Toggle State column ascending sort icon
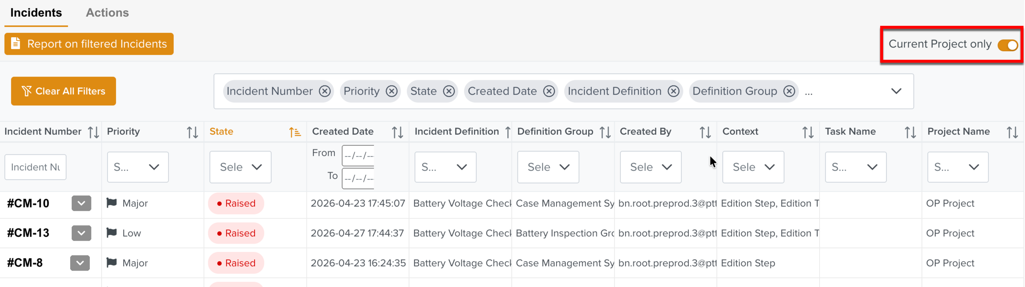The width and height of the screenshot is (1025, 287). [x=295, y=132]
